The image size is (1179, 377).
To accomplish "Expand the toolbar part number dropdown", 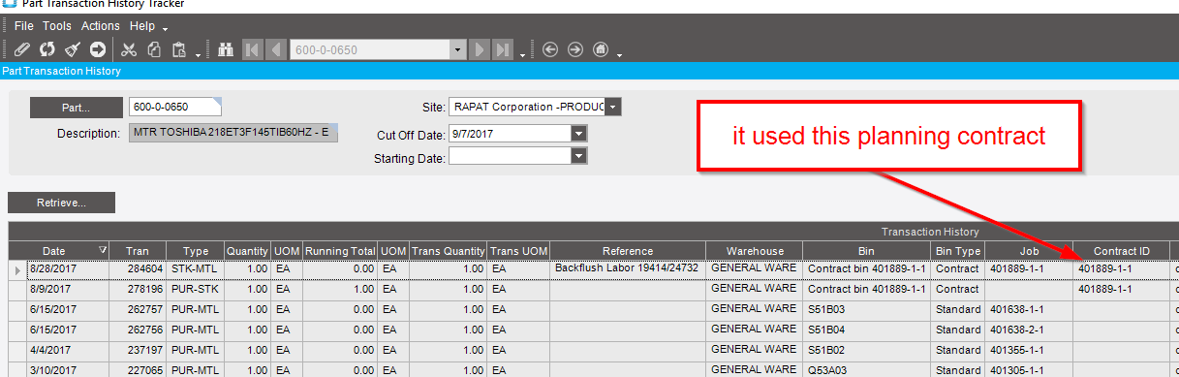I will [x=457, y=49].
